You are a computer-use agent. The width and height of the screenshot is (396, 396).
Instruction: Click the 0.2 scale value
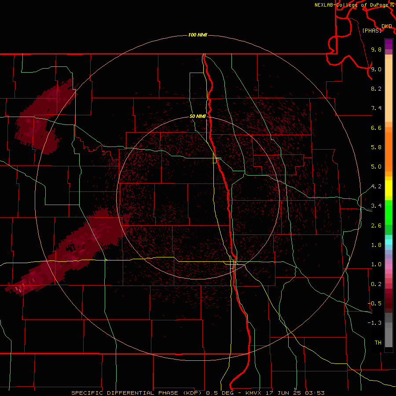click(376, 284)
